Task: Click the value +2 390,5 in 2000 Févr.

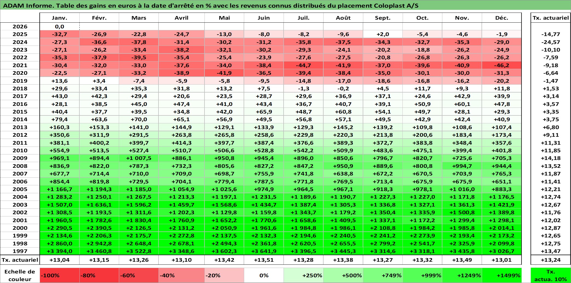Action: pyautogui.click(x=99, y=228)
